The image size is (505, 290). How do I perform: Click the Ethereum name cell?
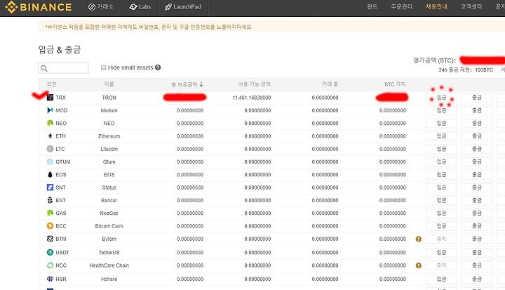pyautogui.click(x=109, y=136)
